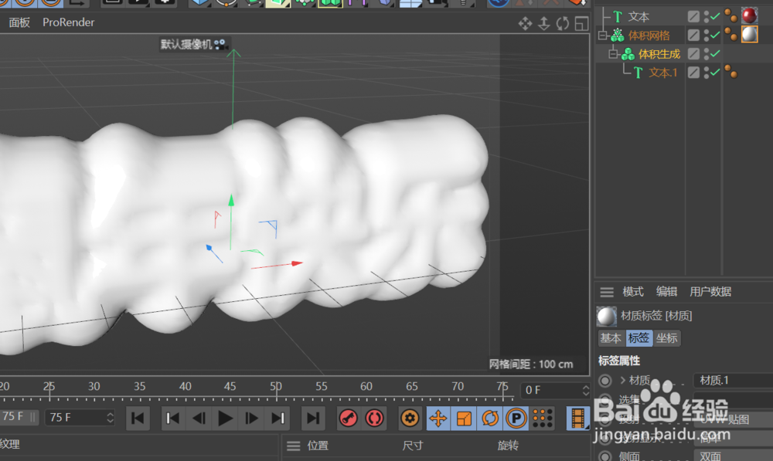The image size is (773, 461).
Task: Click the 材质.1 material link field
Action: pyautogui.click(x=733, y=381)
